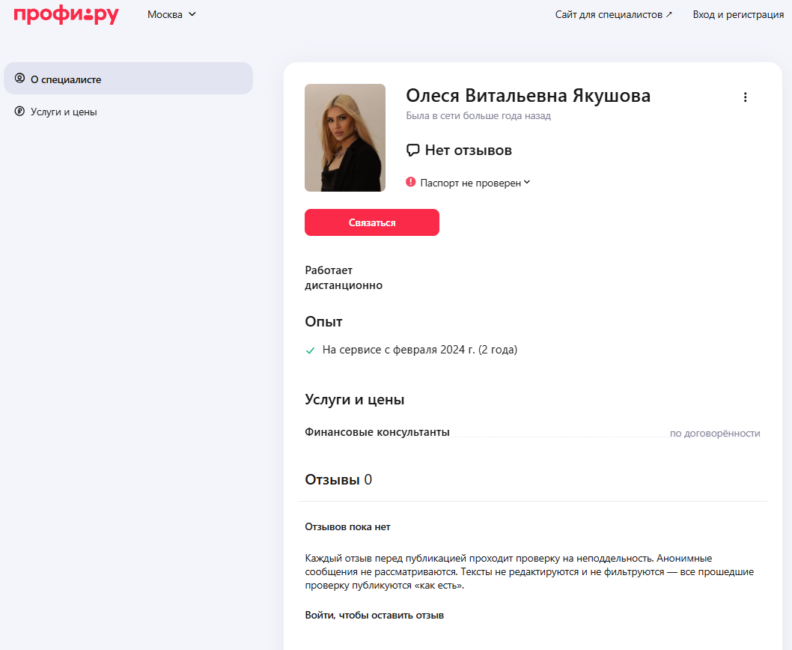Viewport: 792px width, 650px height.
Task: Expand the Москва city dropdown
Action: (x=171, y=15)
